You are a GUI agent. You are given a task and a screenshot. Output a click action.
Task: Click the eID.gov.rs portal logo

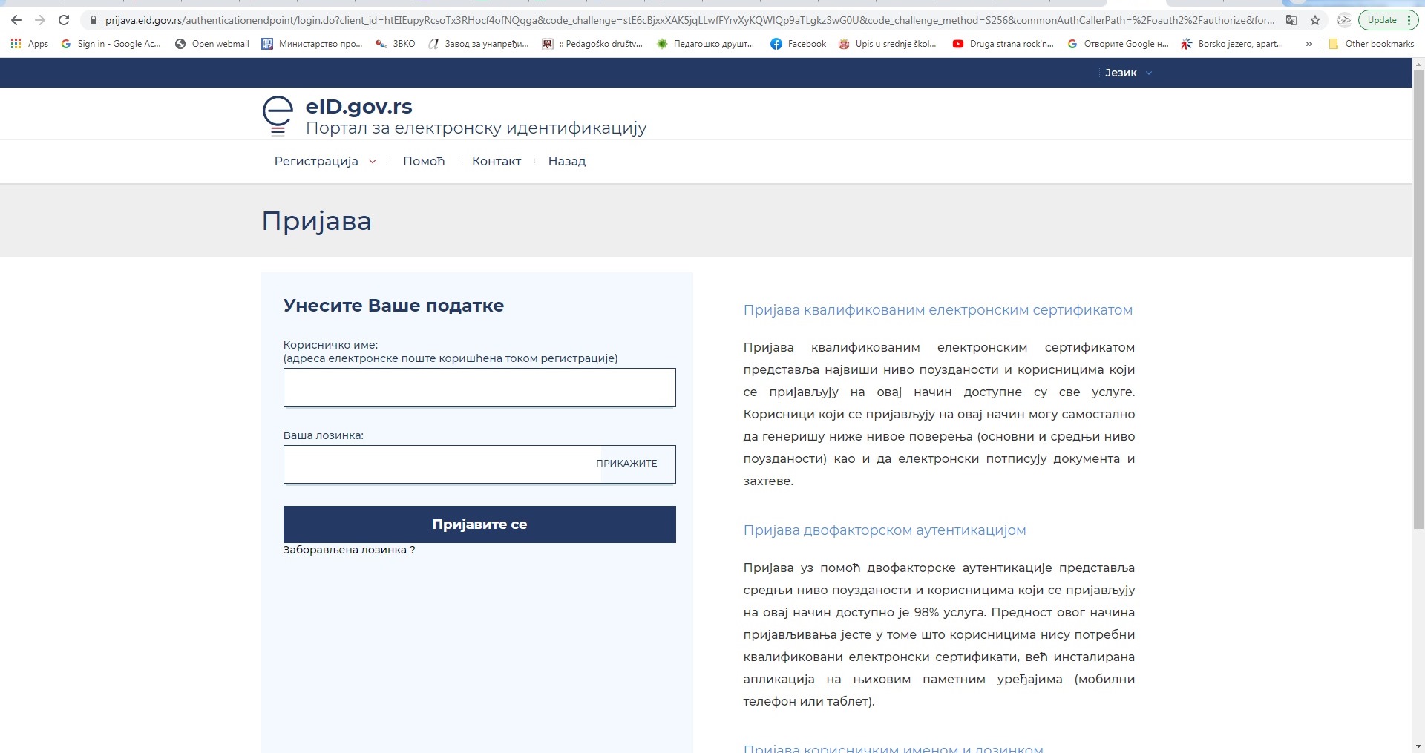coord(278,116)
